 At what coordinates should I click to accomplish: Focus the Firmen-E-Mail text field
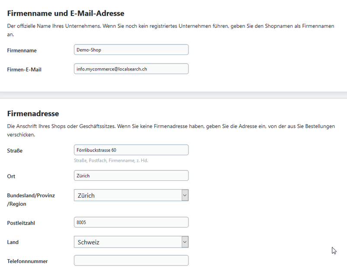[131, 69]
